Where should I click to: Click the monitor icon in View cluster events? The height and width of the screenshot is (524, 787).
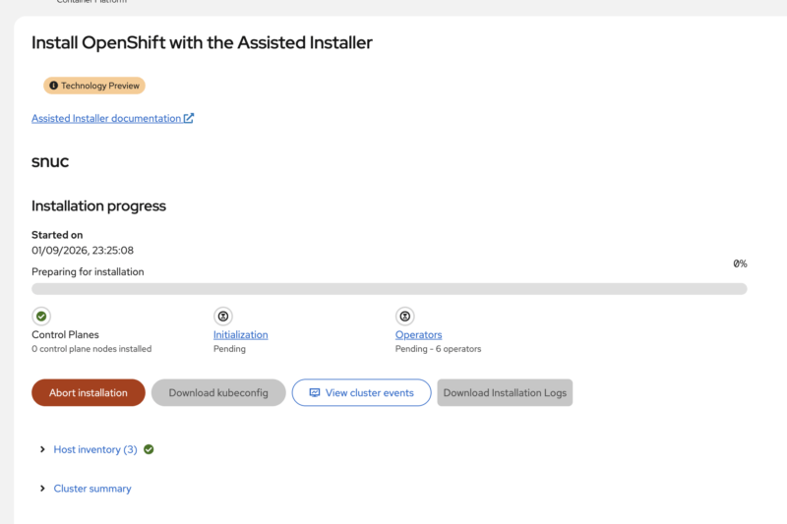[315, 392]
